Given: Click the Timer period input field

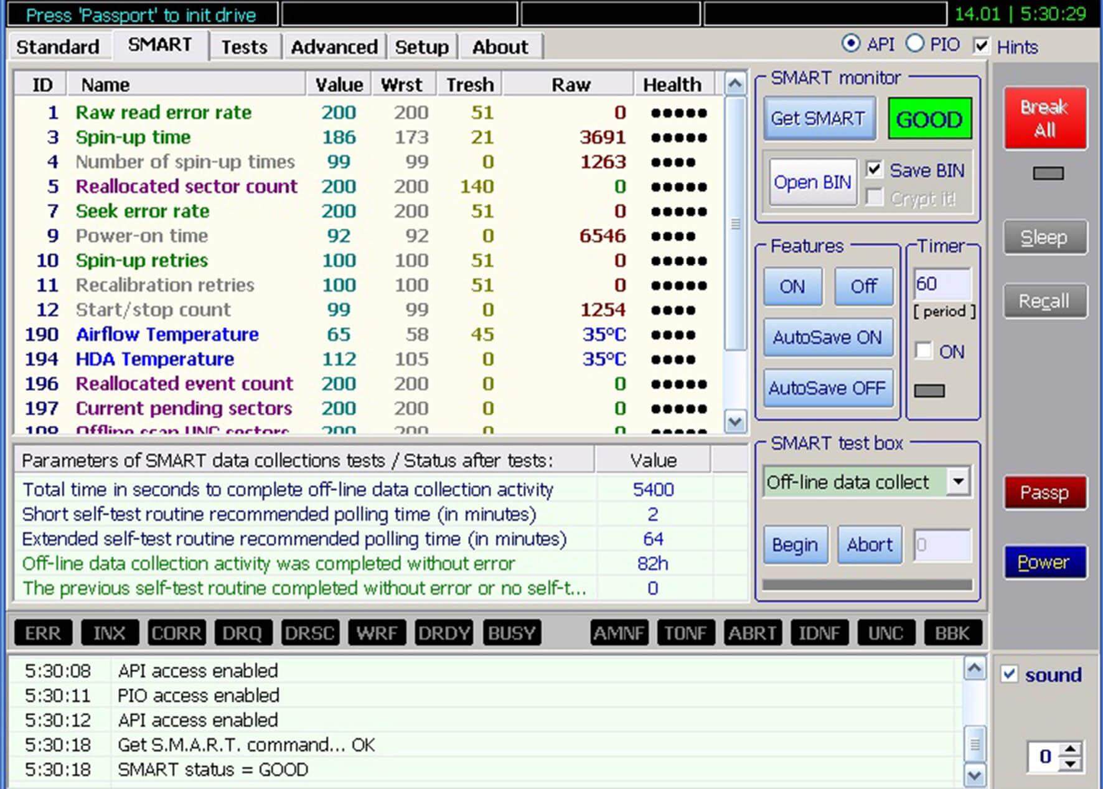Looking at the screenshot, I should click(942, 284).
